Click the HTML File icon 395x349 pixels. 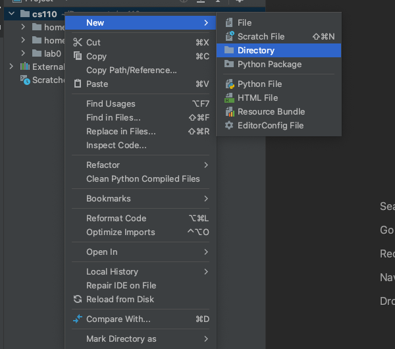(229, 97)
